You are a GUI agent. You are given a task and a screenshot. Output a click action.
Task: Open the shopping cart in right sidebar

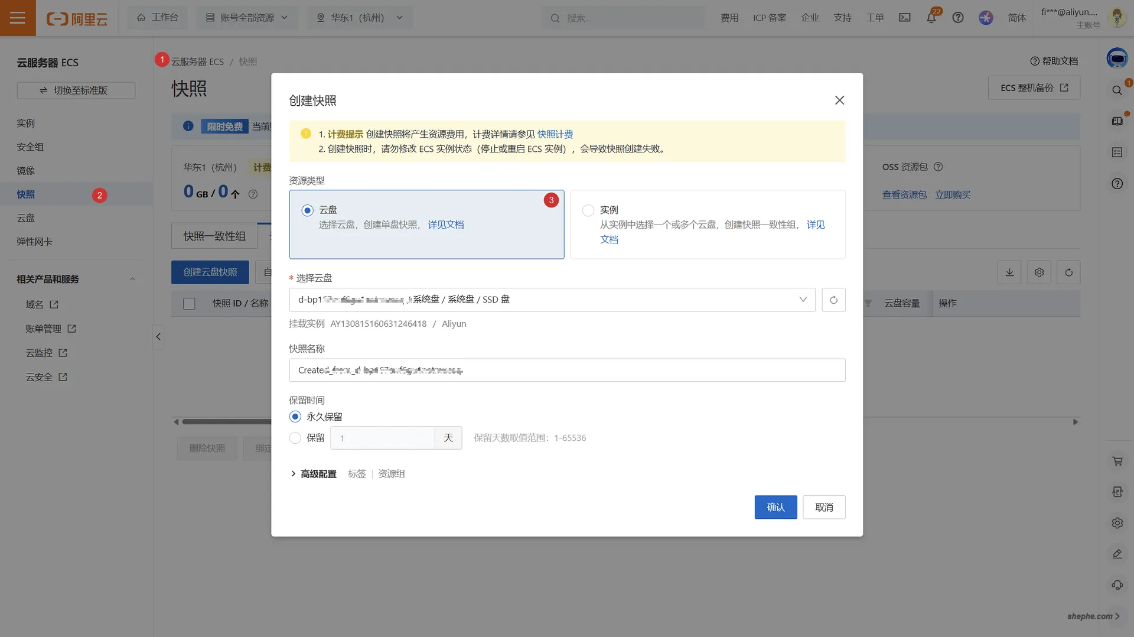(x=1117, y=461)
